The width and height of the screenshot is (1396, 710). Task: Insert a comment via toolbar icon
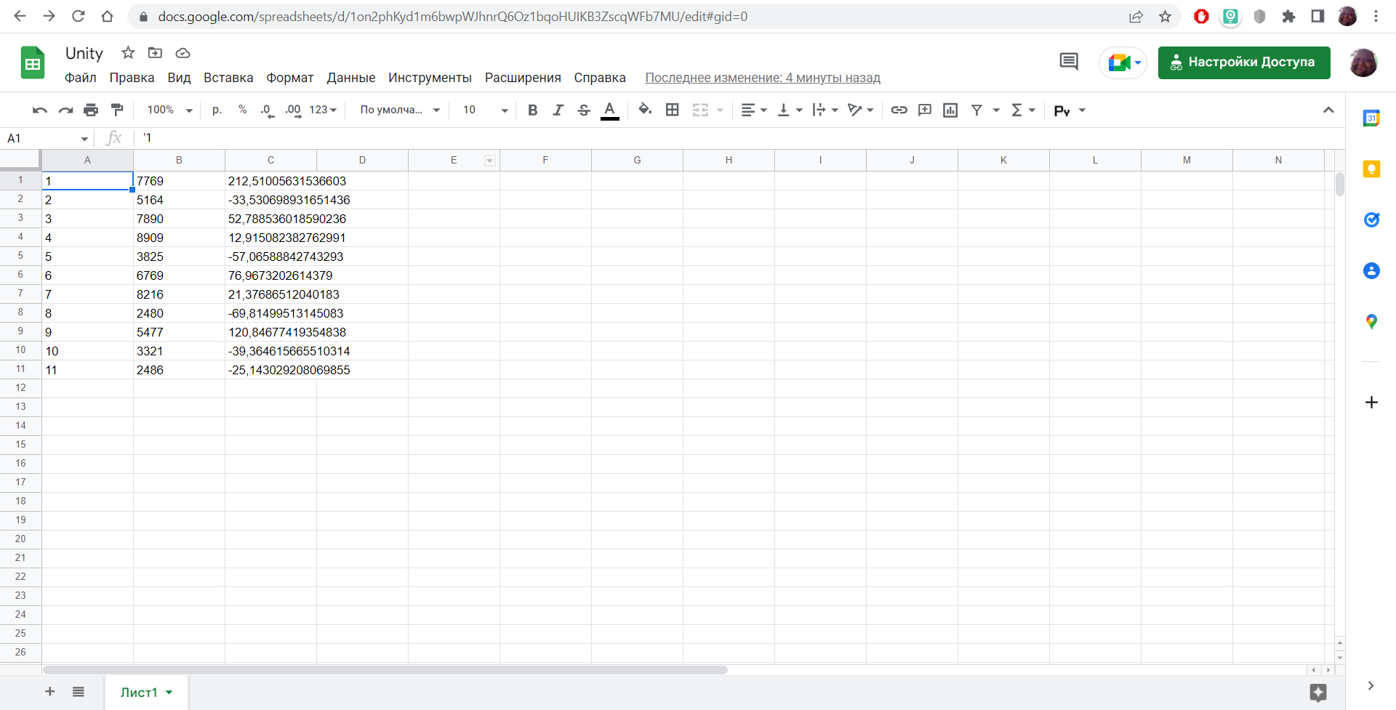[x=925, y=110]
